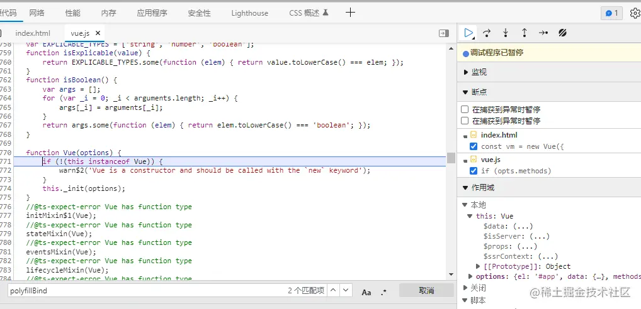Viewport: 641px width, 309px height.
Task: Click the 取消 cancel search button
Action: (426, 290)
